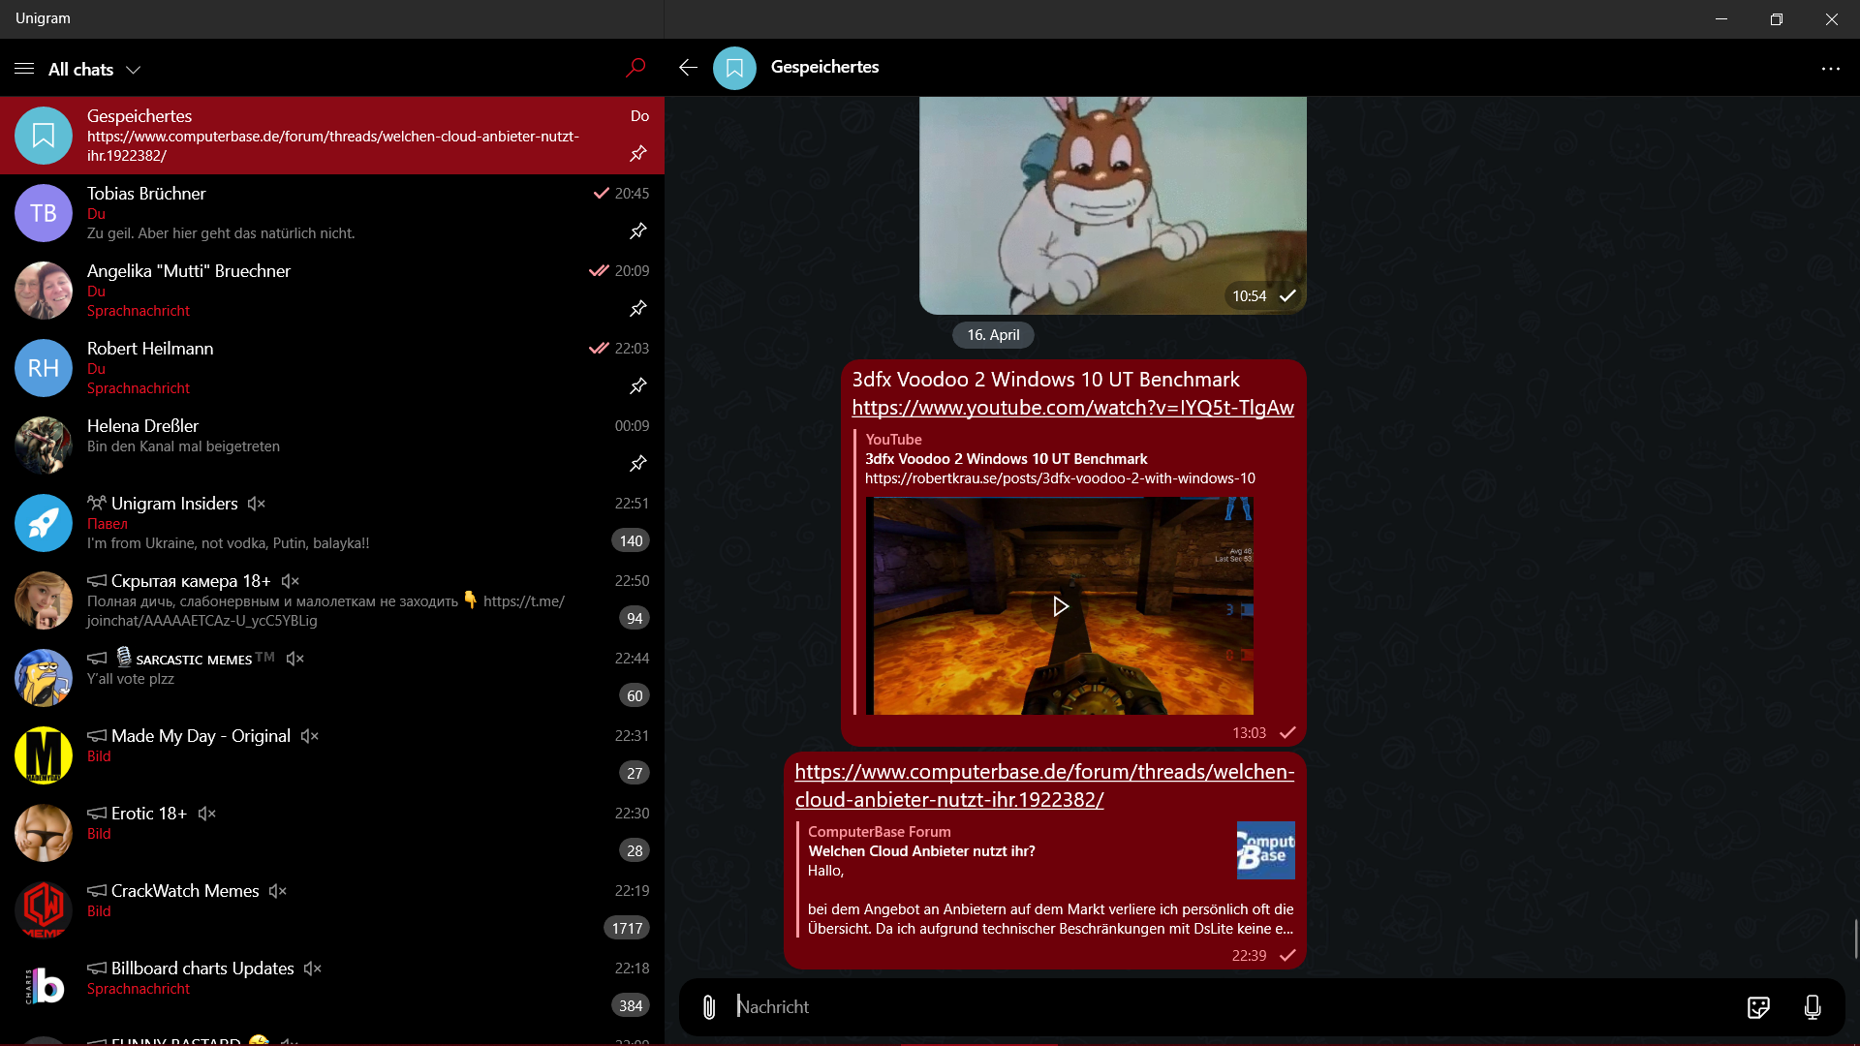1860x1046 pixels.
Task: Click the red search icon
Action: coord(635,68)
